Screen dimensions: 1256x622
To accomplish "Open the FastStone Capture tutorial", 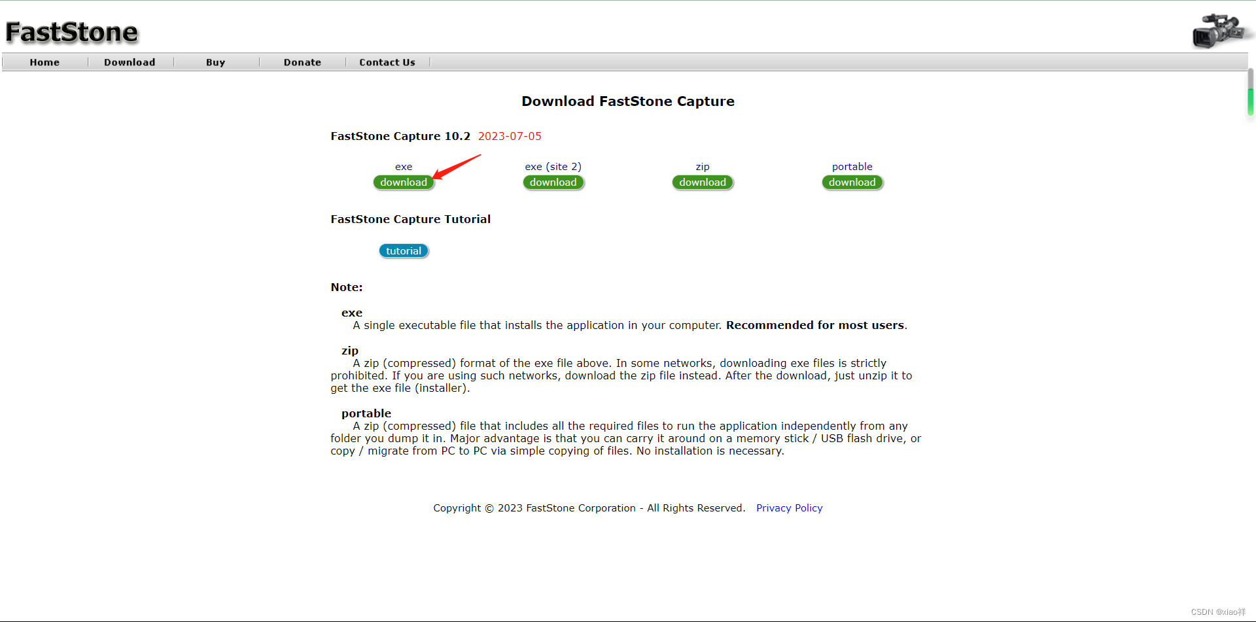I will pyautogui.click(x=404, y=251).
